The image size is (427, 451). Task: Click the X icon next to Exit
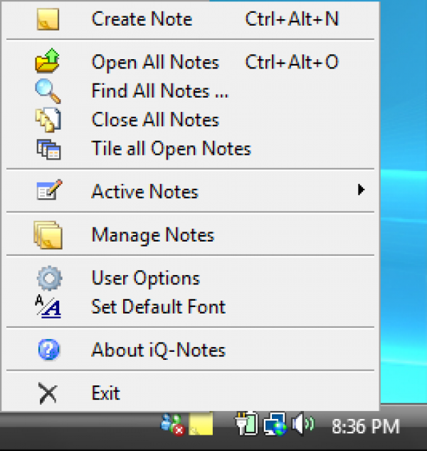click(x=48, y=393)
